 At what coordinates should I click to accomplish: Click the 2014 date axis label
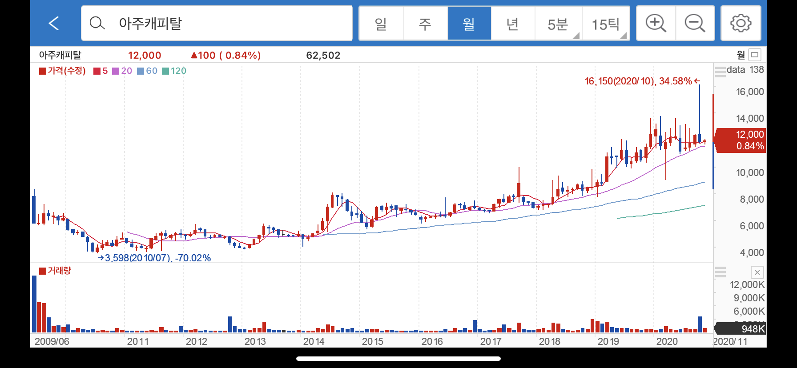coord(314,341)
